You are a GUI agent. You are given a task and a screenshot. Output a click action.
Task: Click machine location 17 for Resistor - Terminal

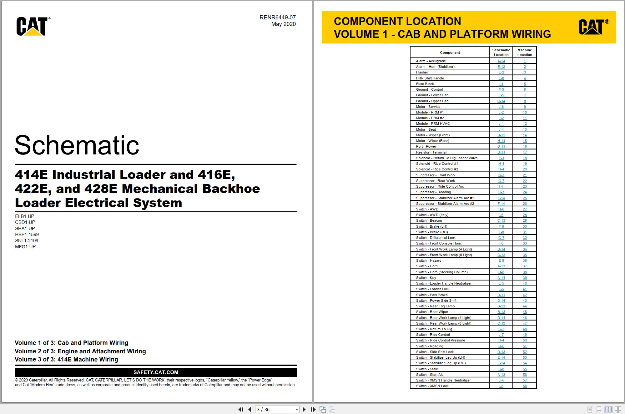pyautogui.click(x=525, y=152)
